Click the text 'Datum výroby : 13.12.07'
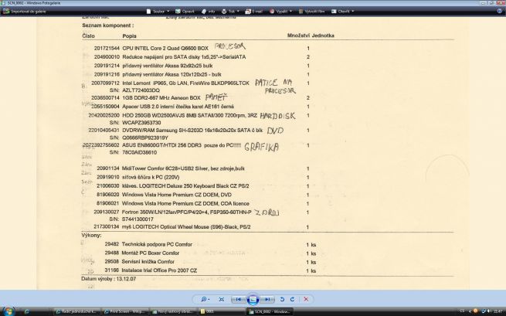Image resolution: width=506 pixels, height=316 pixels. pyautogui.click(x=109, y=279)
